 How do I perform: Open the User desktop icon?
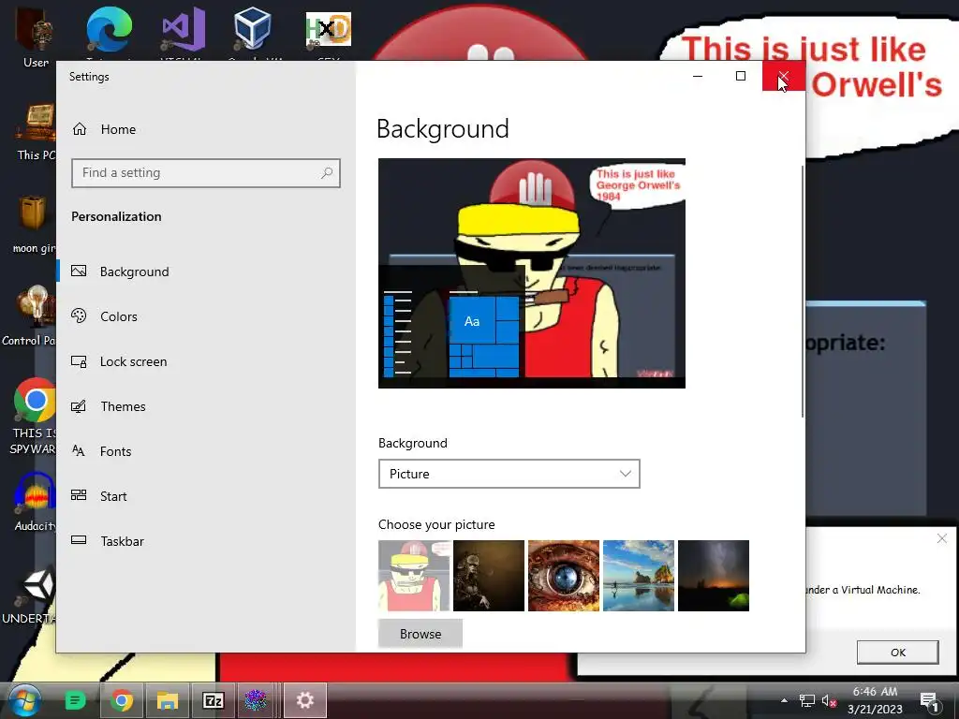coord(35,36)
